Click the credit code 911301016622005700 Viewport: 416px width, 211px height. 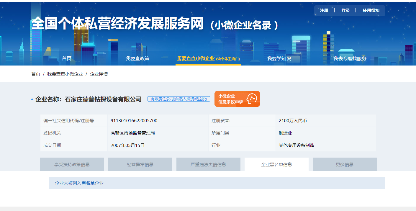(134, 121)
